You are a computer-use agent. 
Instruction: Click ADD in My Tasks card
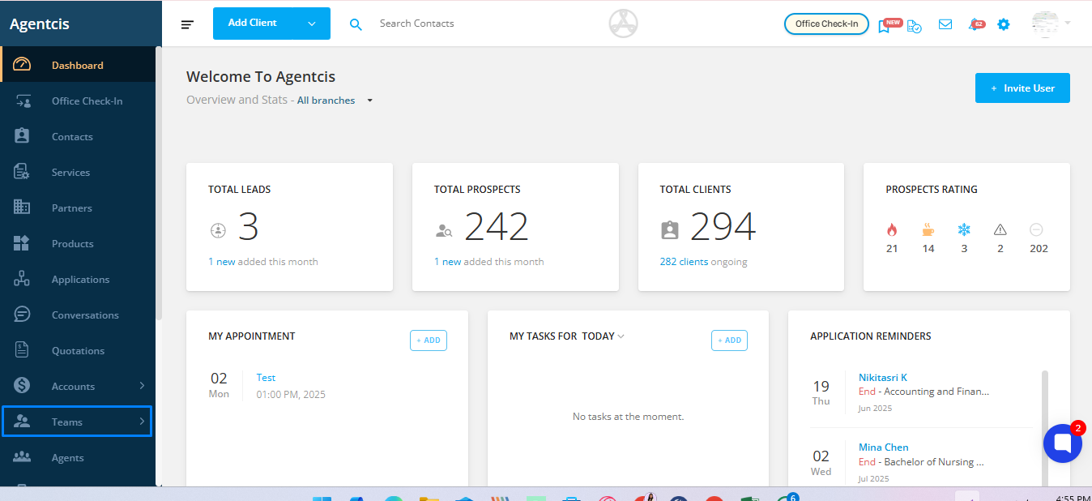pos(729,340)
